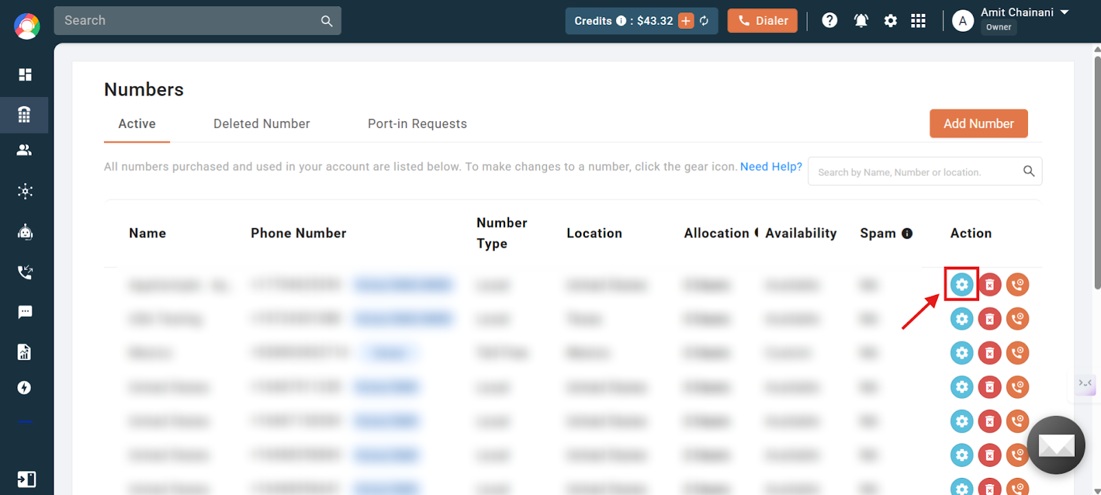Click the orange phone icon in the third row
The width and height of the screenshot is (1101, 495).
(x=1018, y=353)
